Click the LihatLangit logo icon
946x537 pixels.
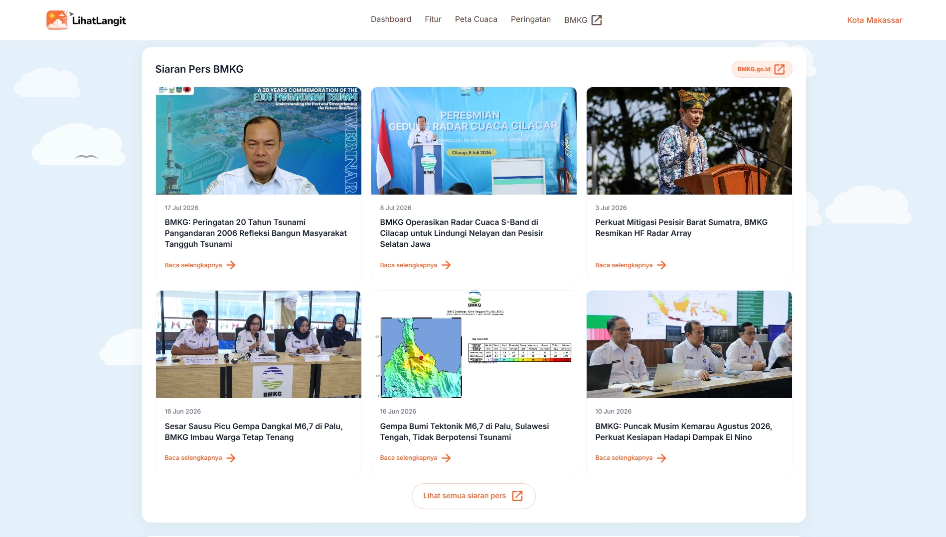[57, 20]
